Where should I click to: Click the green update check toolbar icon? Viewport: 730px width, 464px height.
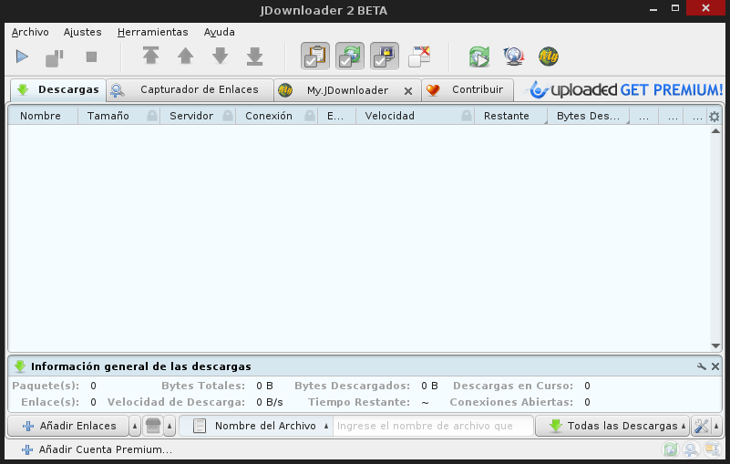pyautogui.click(x=479, y=57)
